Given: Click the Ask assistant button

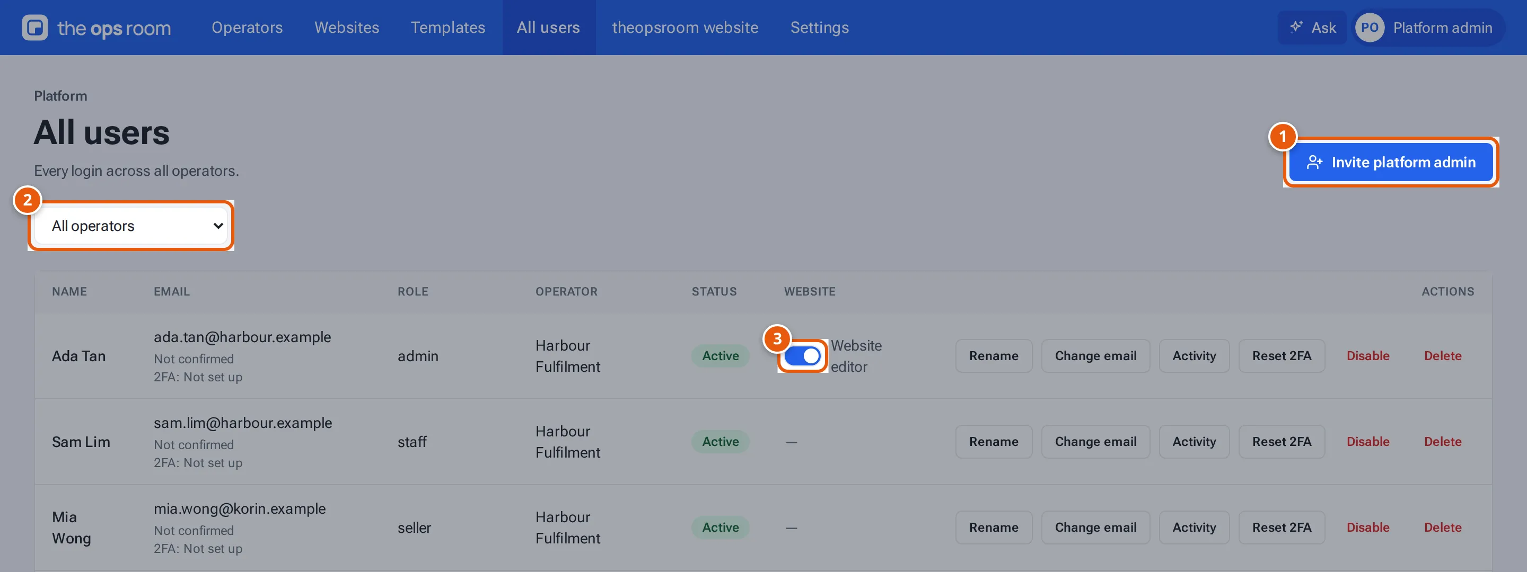Looking at the screenshot, I should (1312, 27).
